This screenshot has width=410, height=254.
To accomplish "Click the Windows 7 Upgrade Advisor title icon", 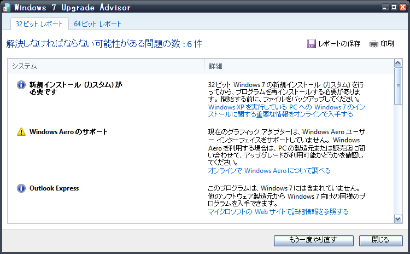I will click(7, 7).
